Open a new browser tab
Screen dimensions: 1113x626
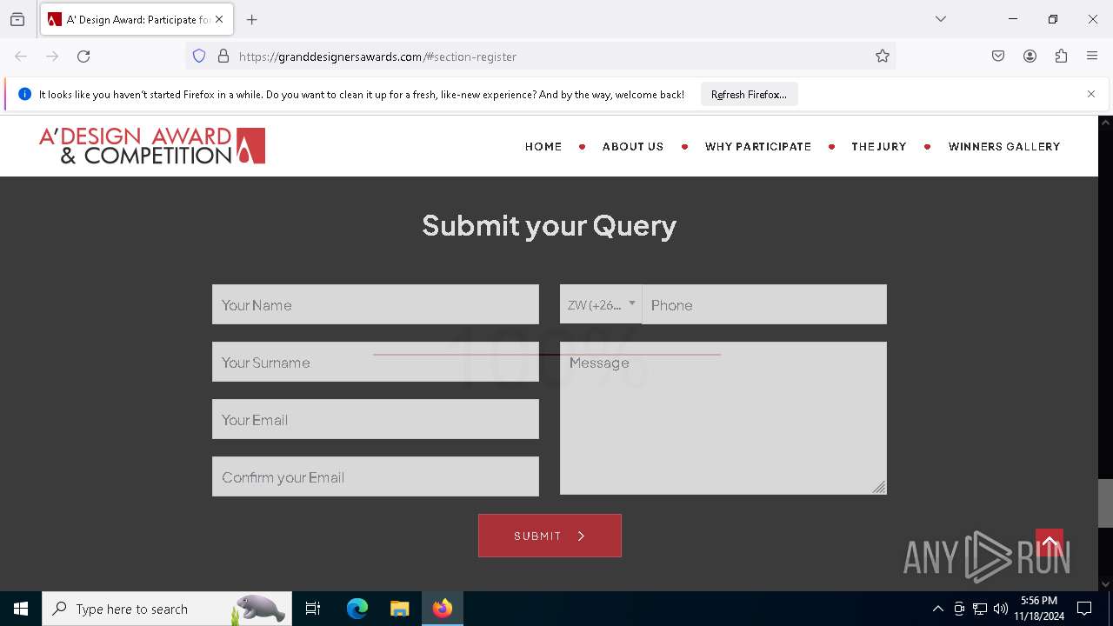point(252,19)
